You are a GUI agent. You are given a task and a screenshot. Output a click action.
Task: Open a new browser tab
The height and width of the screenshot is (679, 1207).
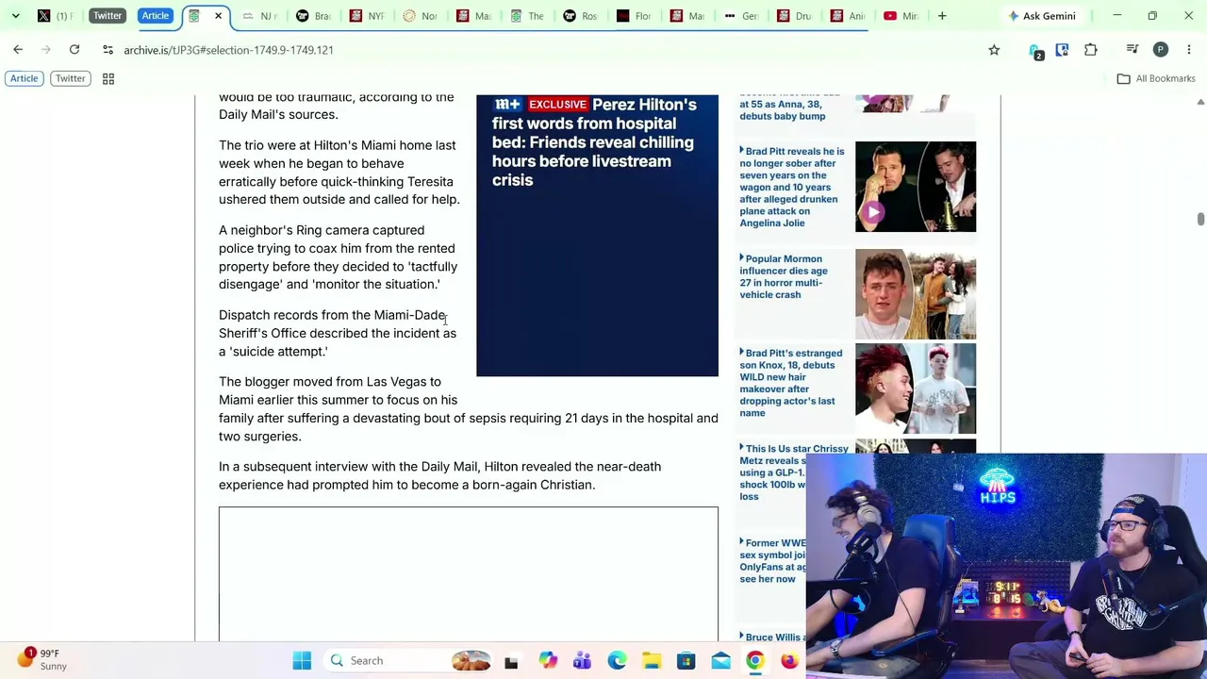[942, 16]
